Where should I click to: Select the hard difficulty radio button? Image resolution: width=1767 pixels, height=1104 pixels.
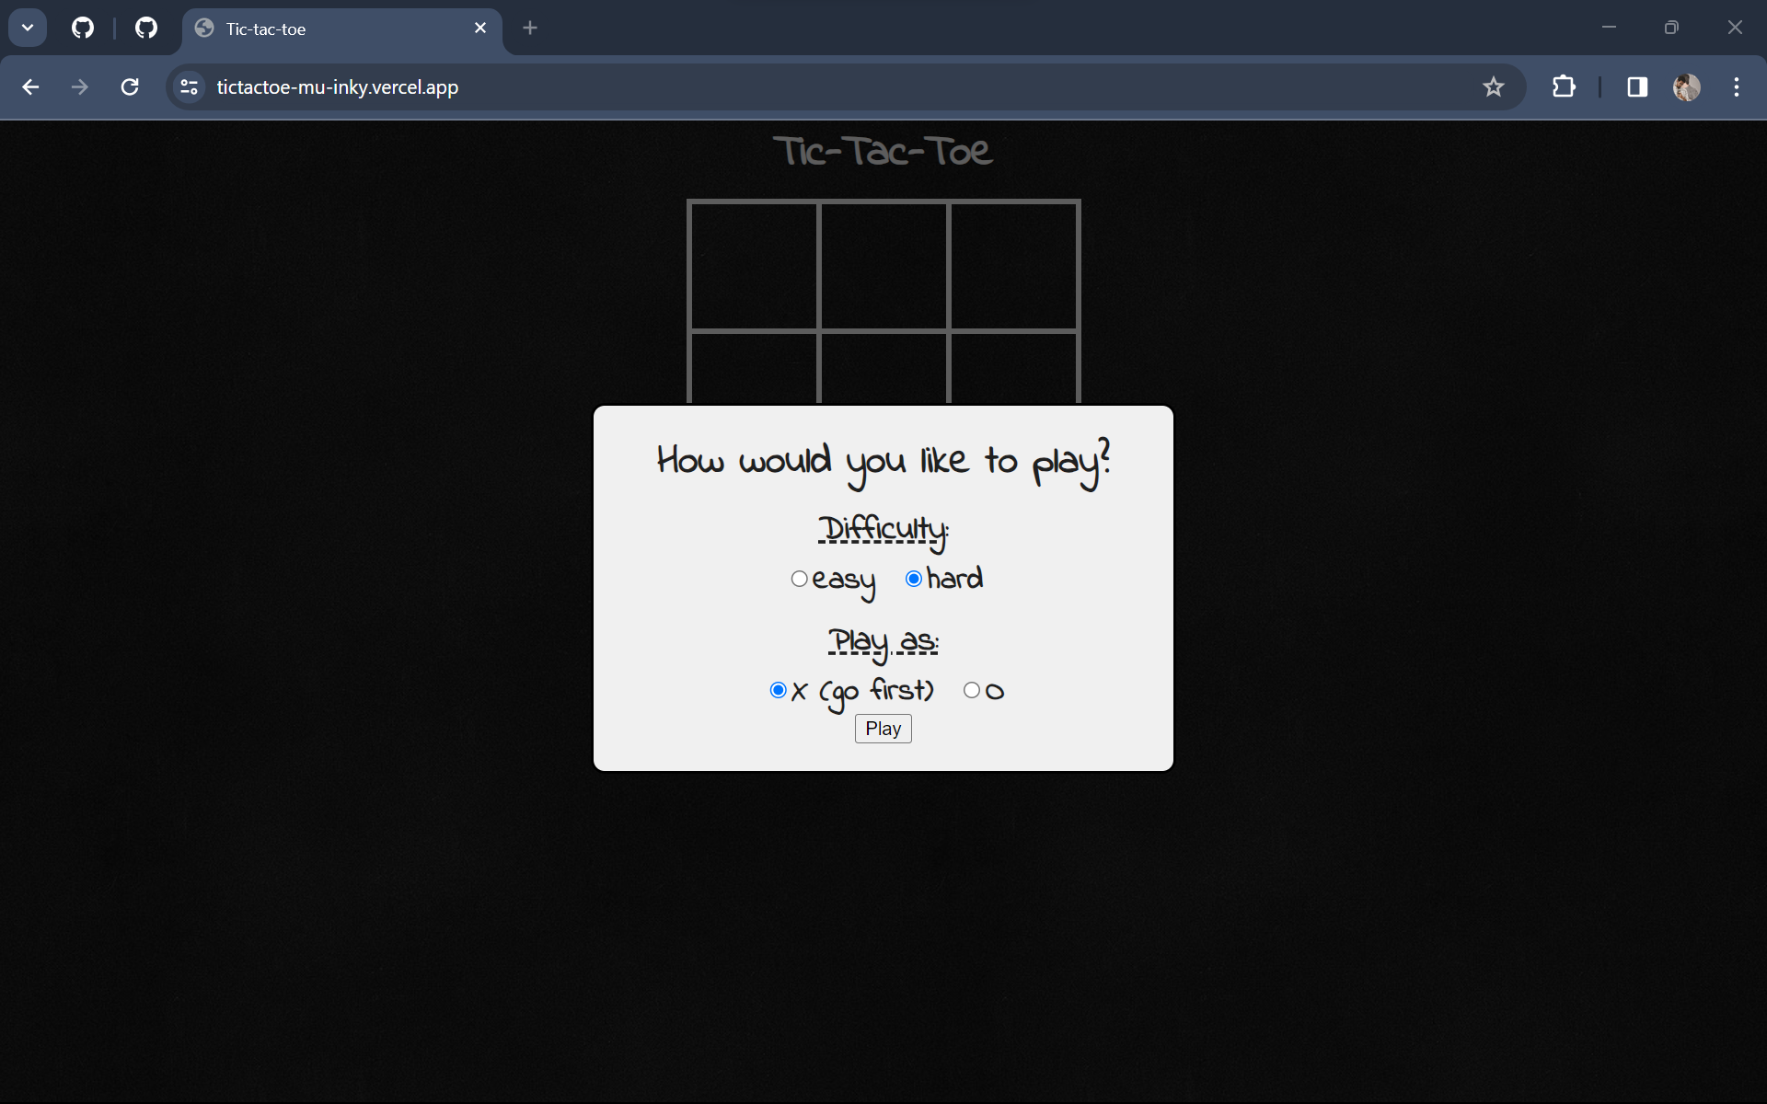click(x=913, y=579)
